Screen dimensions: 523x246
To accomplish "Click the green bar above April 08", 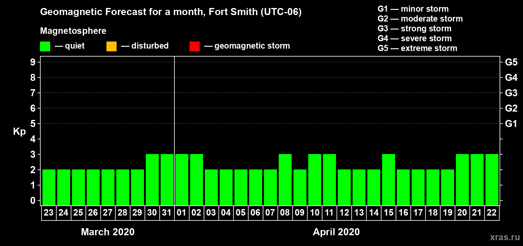I will tap(285, 180).
